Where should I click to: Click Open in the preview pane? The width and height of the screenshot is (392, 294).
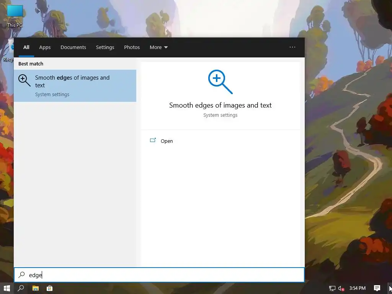167,141
